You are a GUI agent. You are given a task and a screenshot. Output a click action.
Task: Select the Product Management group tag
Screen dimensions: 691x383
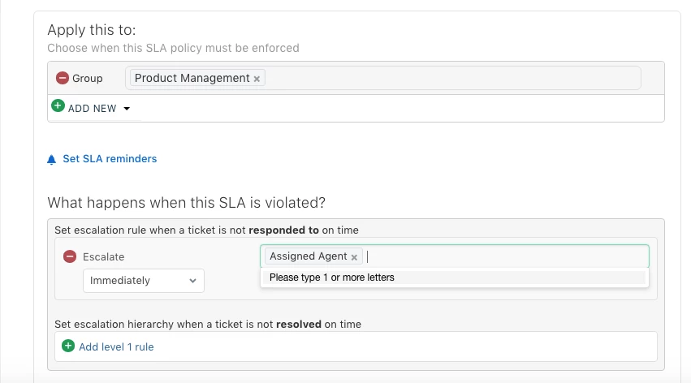pyautogui.click(x=192, y=79)
